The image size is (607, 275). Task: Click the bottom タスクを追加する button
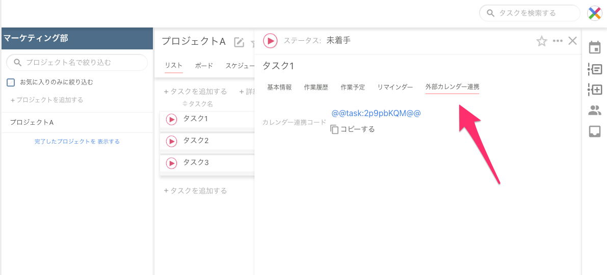tap(196, 190)
